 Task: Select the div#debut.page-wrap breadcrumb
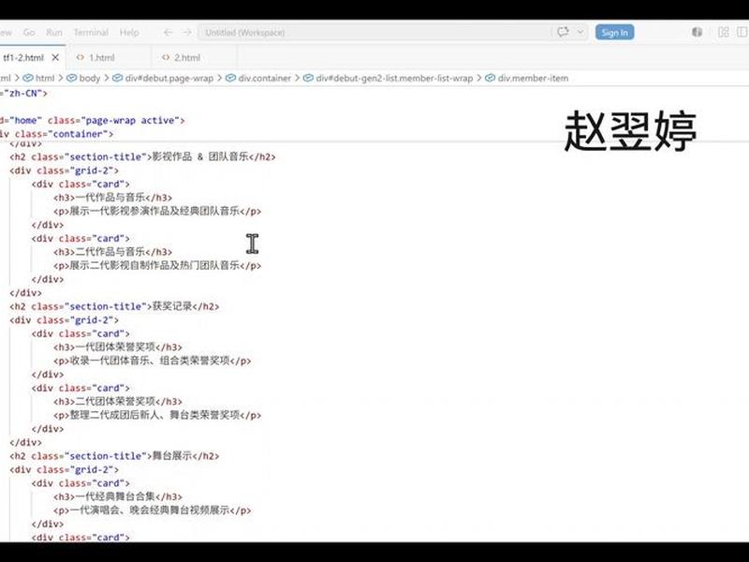[163, 78]
